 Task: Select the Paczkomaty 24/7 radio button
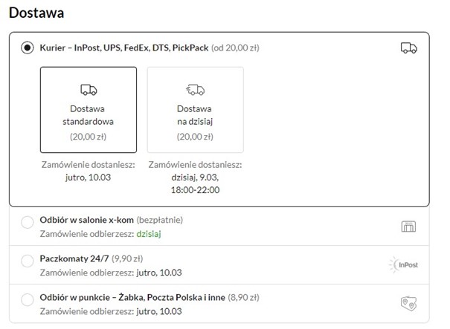28,261
